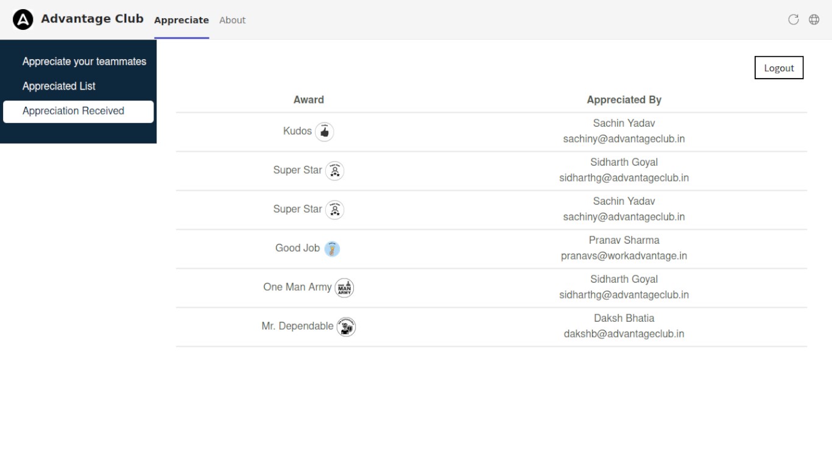Image resolution: width=832 pixels, height=468 pixels.
Task: Click the Kudos thumbs-up badge icon
Action: click(x=325, y=132)
